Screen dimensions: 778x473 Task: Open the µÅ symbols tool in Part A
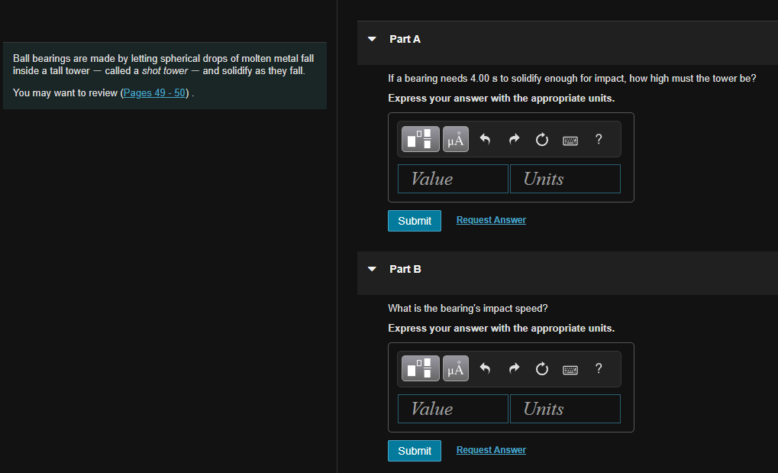456,139
